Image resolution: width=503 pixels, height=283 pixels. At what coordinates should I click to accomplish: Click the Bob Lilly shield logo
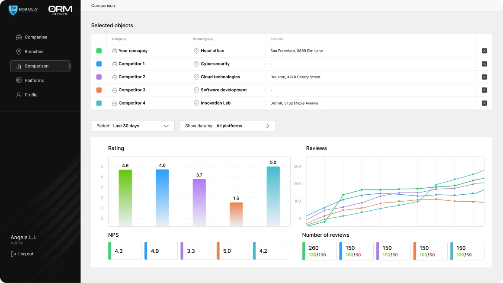13,10
